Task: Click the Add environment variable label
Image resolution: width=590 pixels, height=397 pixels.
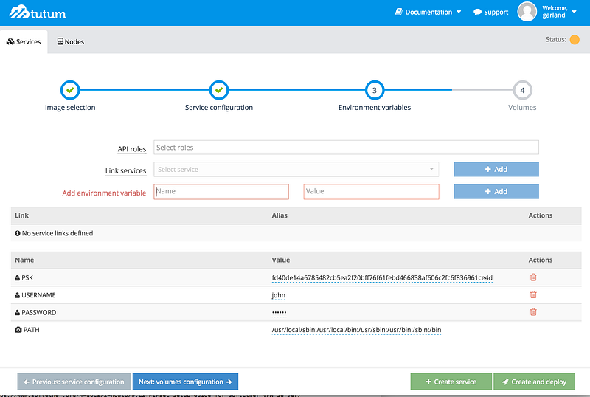Action: click(x=104, y=193)
